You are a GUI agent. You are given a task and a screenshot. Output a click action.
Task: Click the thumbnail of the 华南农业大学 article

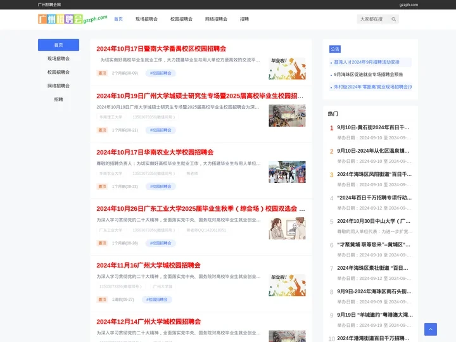click(287, 172)
